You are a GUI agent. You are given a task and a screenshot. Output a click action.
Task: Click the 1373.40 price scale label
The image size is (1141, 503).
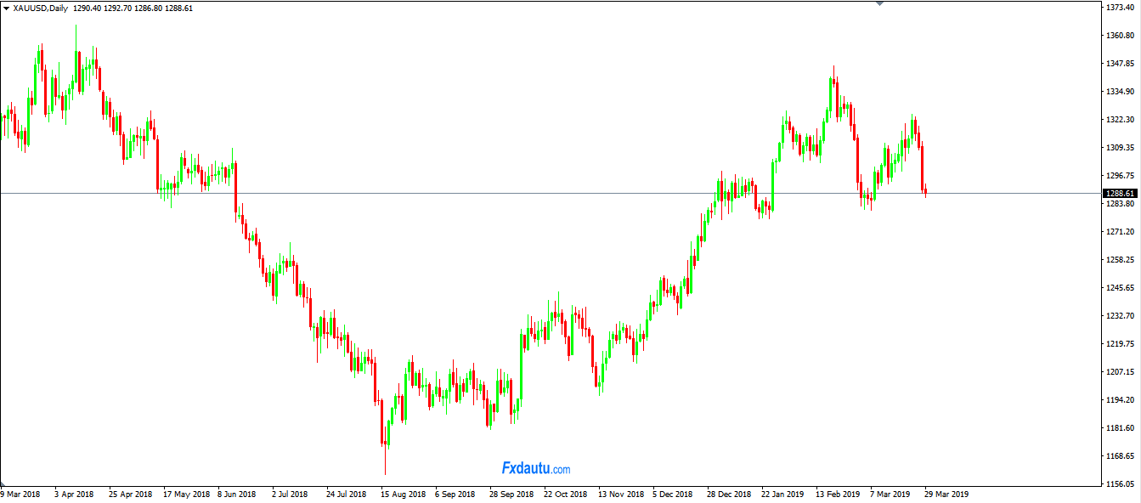[x=1121, y=8]
